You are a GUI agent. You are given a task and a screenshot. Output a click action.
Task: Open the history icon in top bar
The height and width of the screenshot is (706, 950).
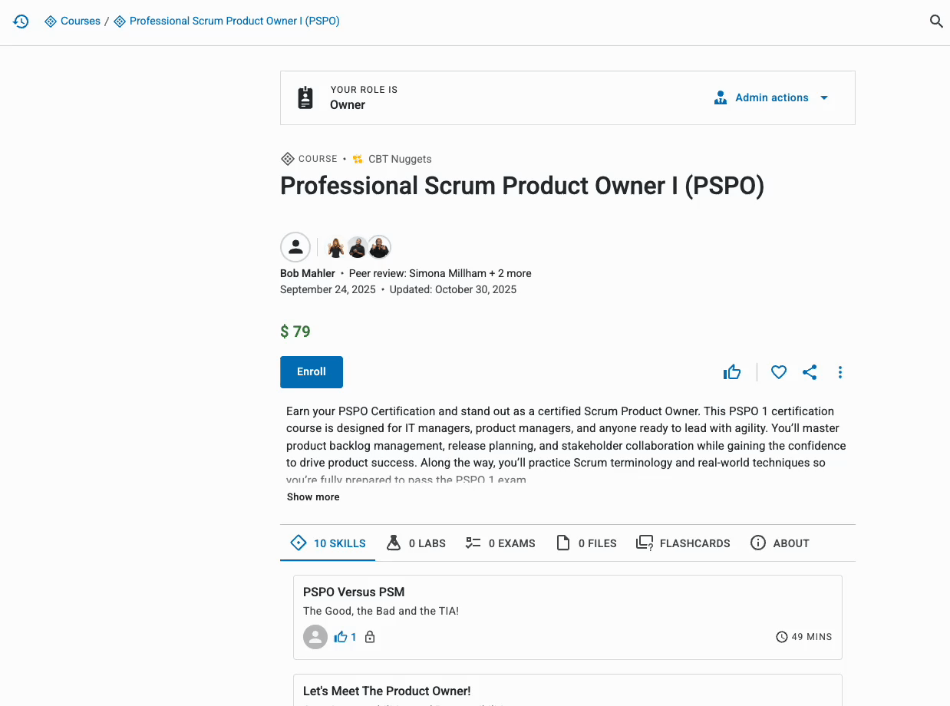click(21, 21)
